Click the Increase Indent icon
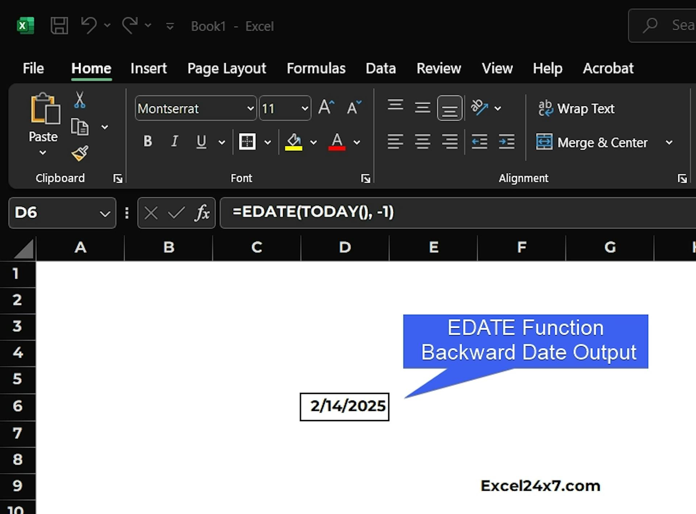 (x=506, y=142)
